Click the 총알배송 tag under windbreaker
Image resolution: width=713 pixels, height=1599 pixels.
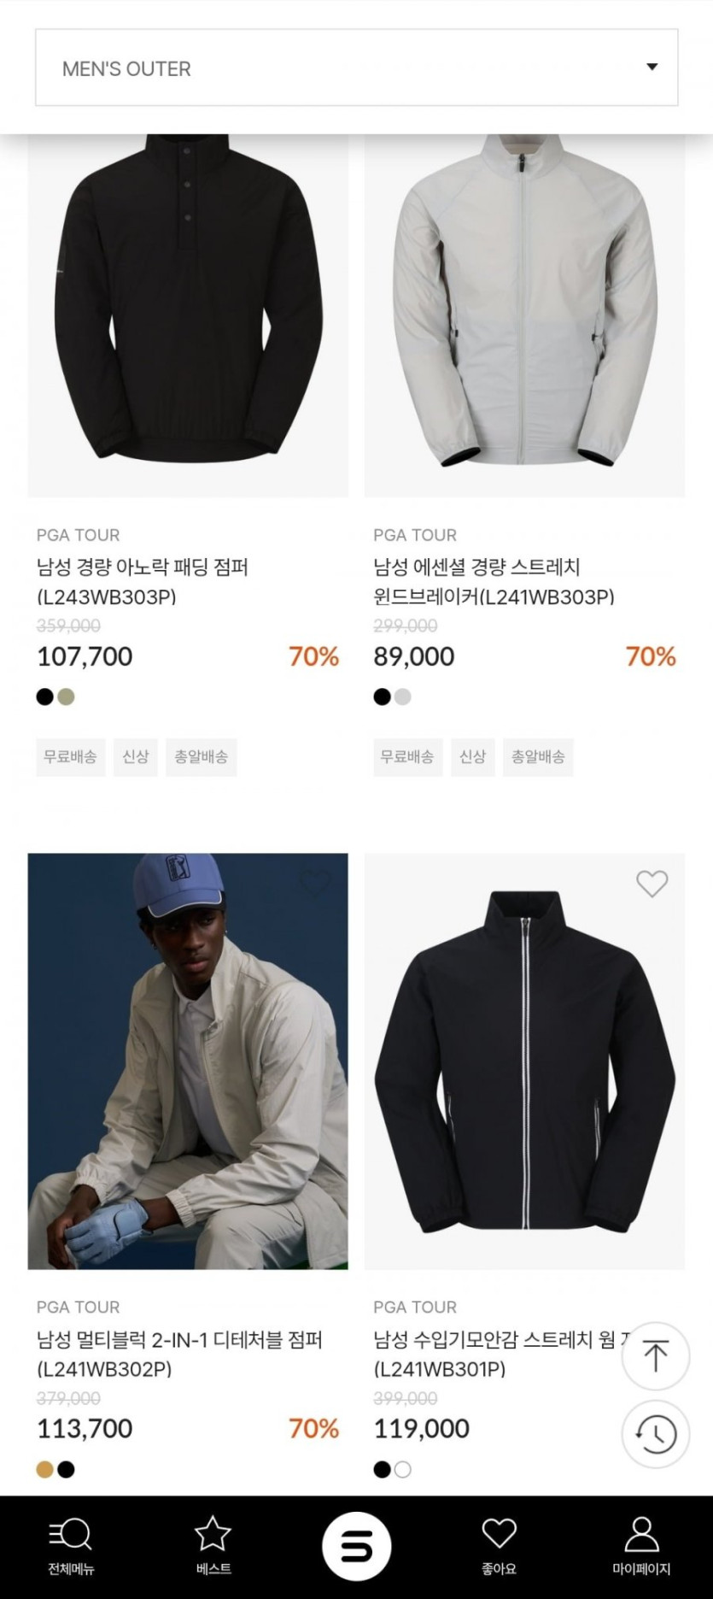(538, 757)
